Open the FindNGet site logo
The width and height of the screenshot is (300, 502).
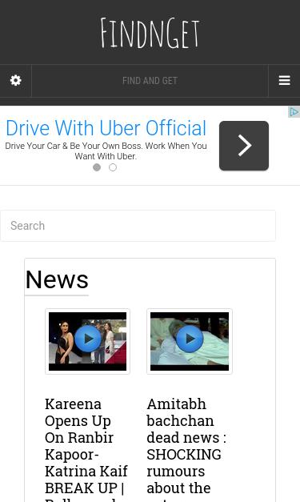[x=150, y=33]
